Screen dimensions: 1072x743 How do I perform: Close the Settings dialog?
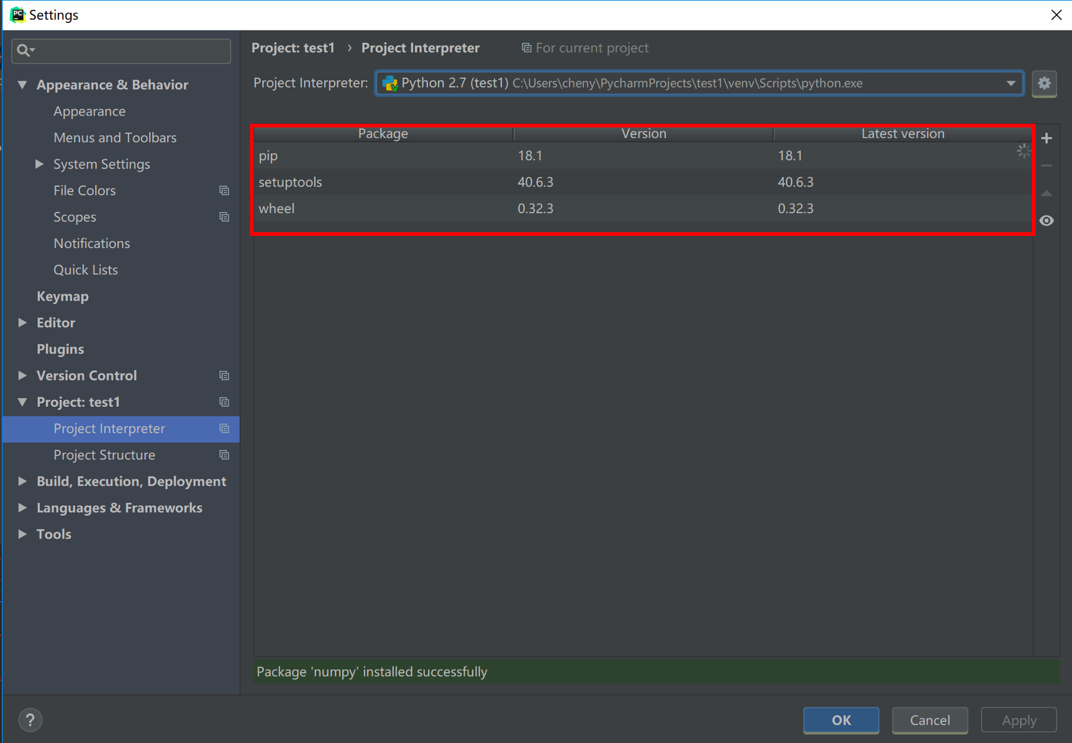click(1056, 15)
